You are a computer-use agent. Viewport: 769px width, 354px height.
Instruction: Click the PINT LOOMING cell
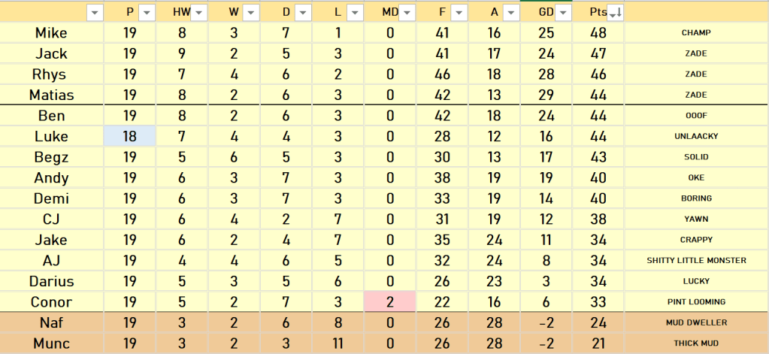click(x=695, y=302)
